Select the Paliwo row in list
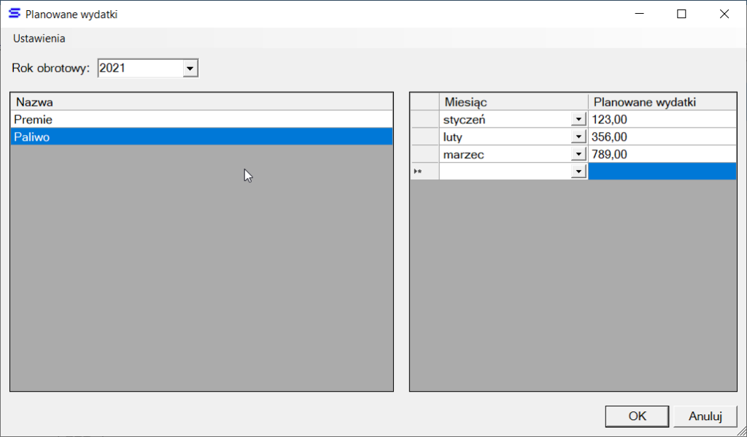The height and width of the screenshot is (437, 747). coord(201,136)
